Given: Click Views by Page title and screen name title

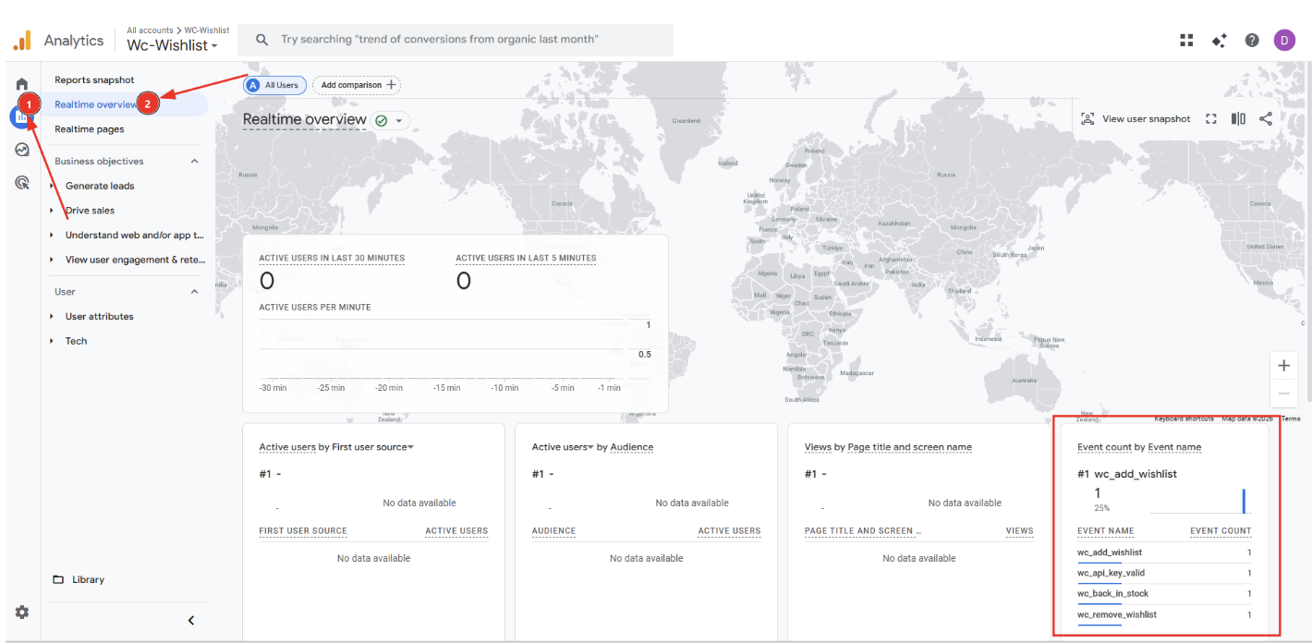Looking at the screenshot, I should pos(888,447).
